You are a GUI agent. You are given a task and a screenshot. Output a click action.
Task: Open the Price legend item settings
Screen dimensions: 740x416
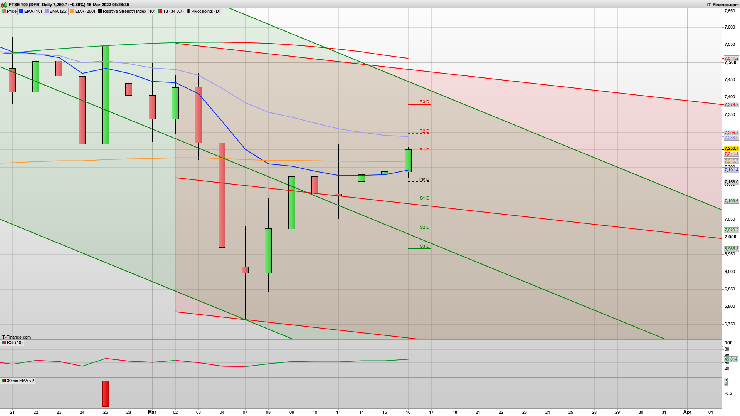click(x=9, y=12)
